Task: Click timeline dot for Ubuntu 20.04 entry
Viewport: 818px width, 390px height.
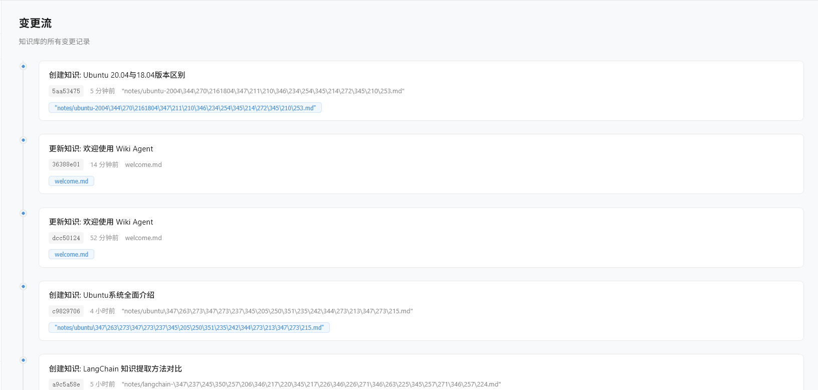Action: [23, 66]
